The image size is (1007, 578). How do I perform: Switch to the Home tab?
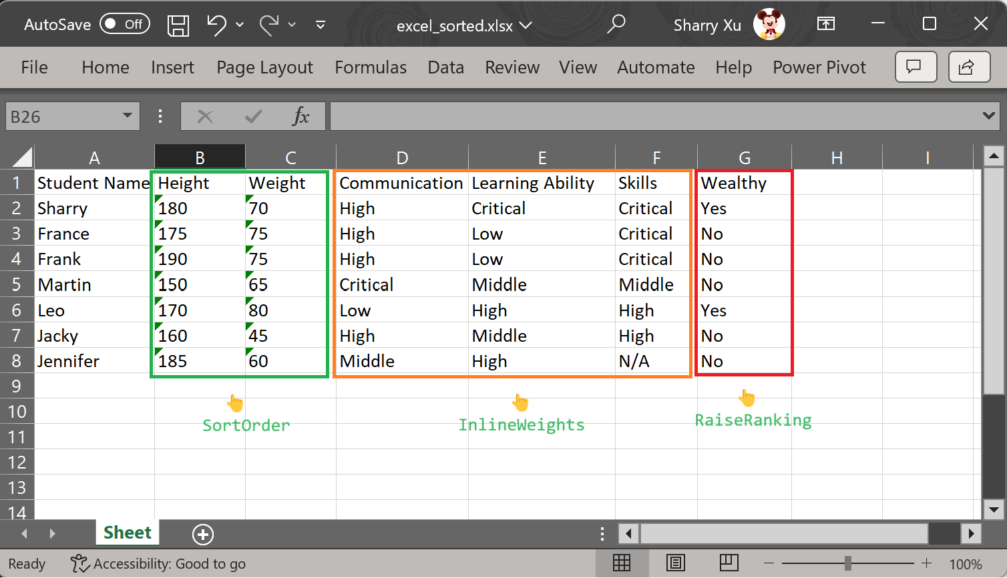[x=106, y=67]
